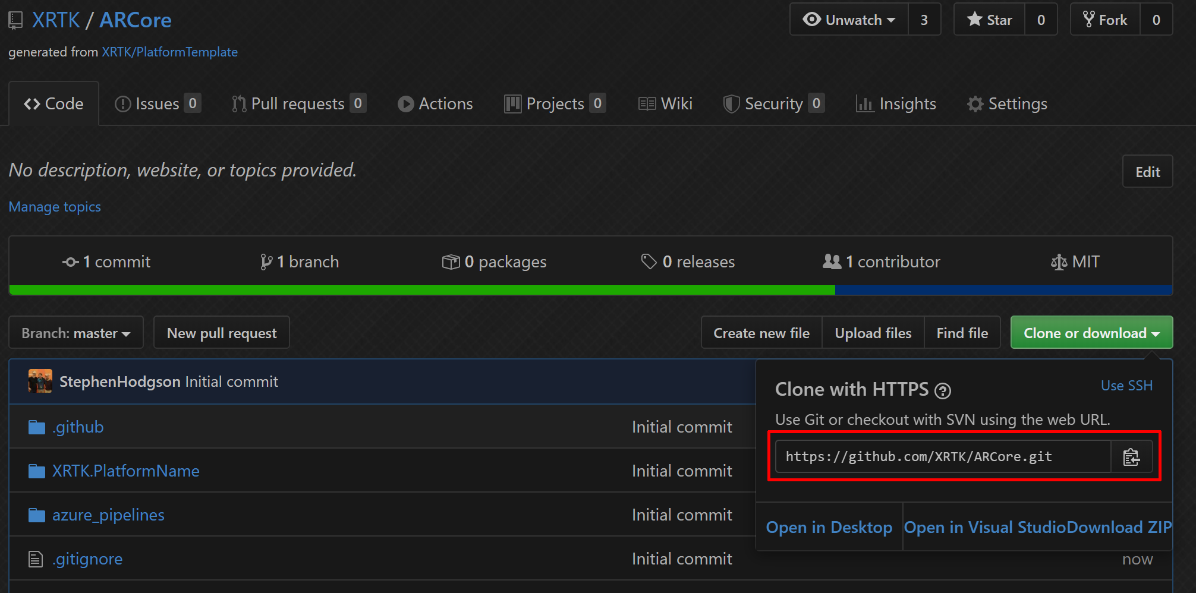
Task: Click Create new file button
Action: tap(761, 333)
